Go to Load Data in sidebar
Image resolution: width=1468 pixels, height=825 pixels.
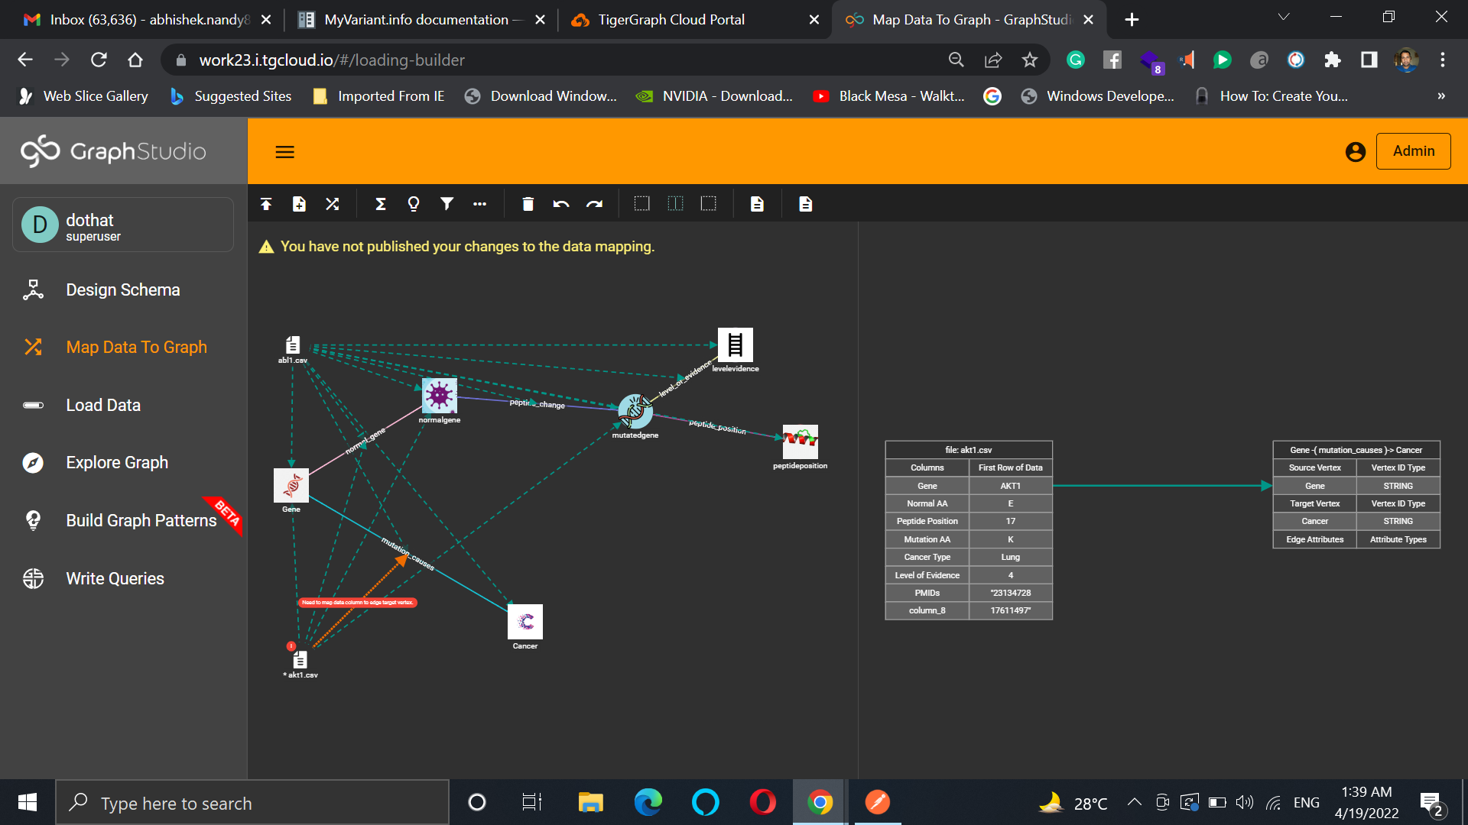102,406
